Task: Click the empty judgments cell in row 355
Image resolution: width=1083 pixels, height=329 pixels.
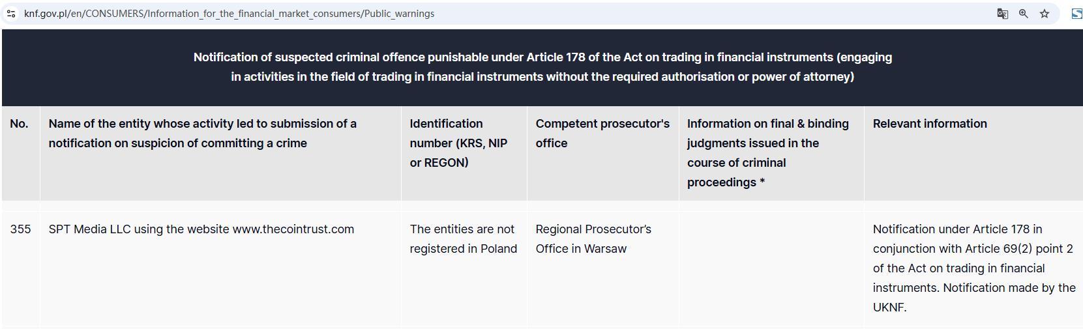Action: tap(771, 268)
